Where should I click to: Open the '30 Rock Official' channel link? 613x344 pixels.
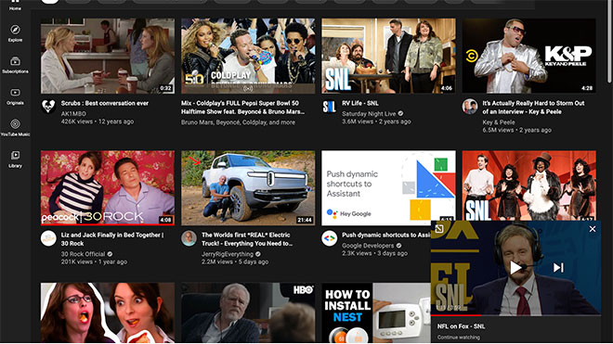(83, 254)
